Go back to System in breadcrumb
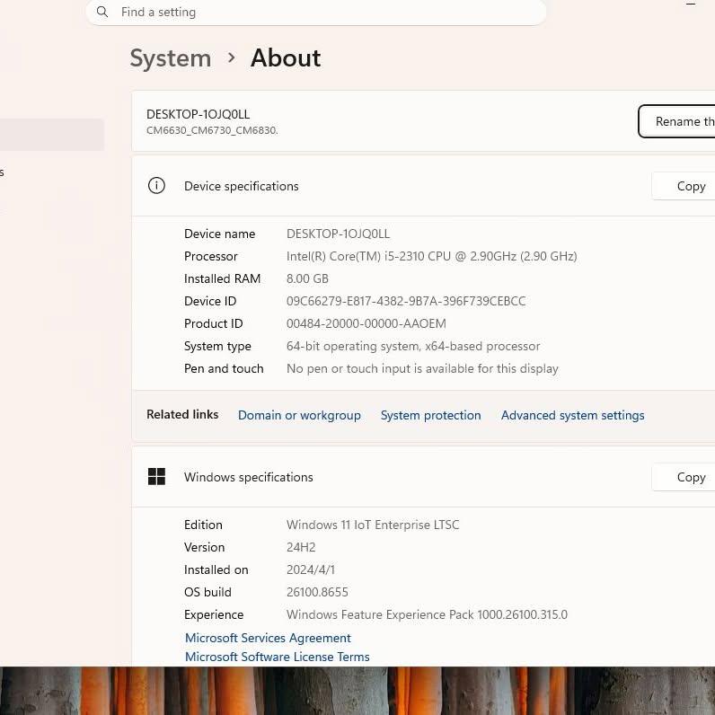 171,58
